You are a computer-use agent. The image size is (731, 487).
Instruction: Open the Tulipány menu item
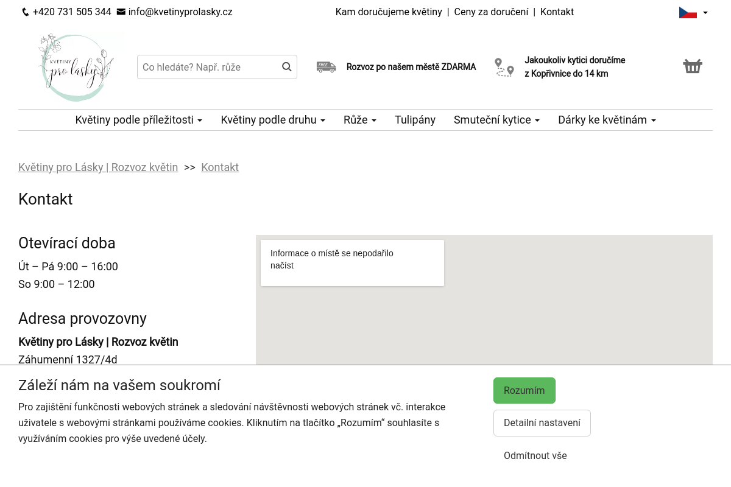click(415, 120)
